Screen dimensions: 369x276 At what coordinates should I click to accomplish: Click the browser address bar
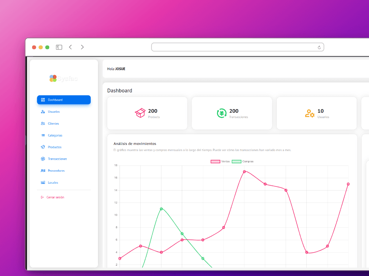click(238, 47)
